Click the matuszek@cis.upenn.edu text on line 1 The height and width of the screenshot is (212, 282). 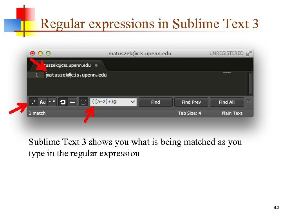(76, 75)
